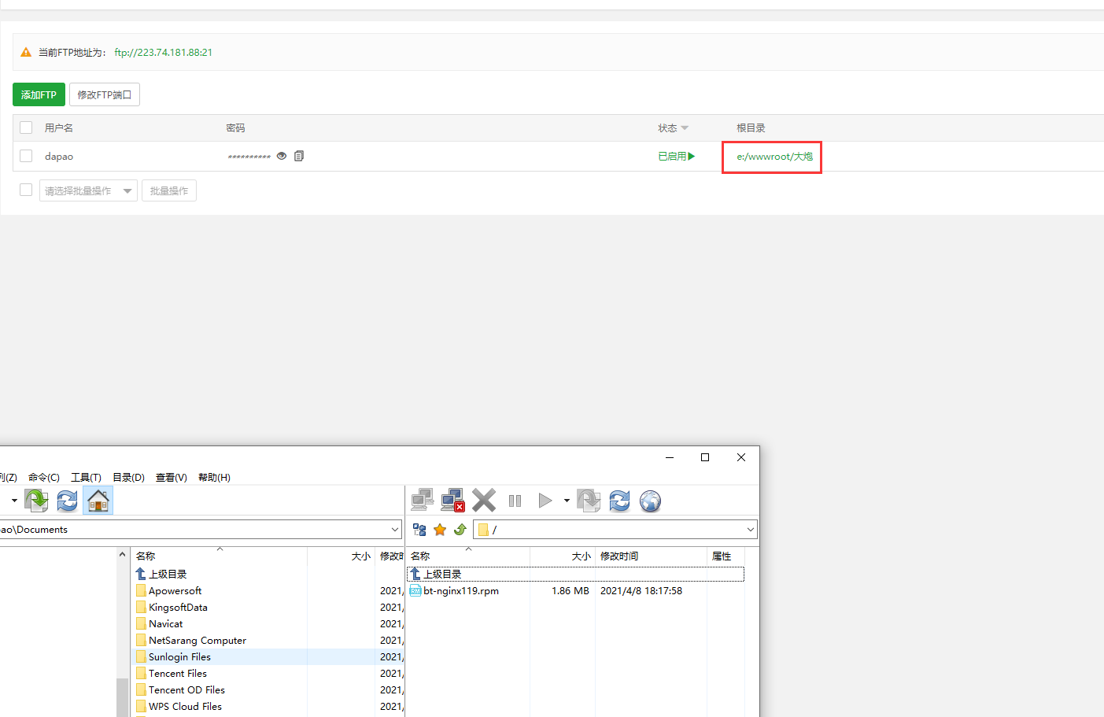
Task: Tick the checkbox beside user dapao
Action: [26, 156]
